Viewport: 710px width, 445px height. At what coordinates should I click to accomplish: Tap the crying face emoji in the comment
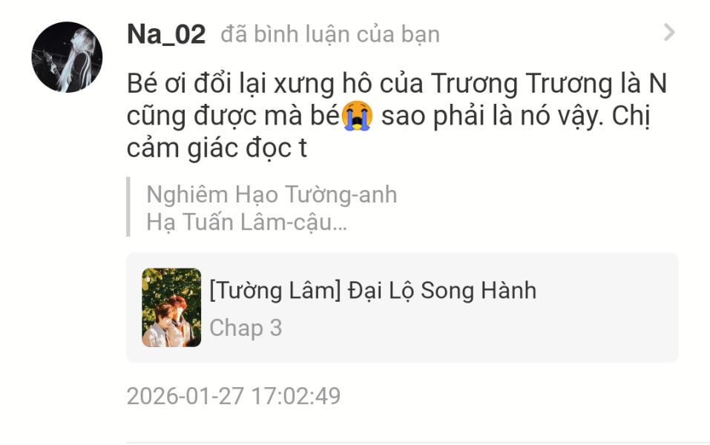point(358,116)
